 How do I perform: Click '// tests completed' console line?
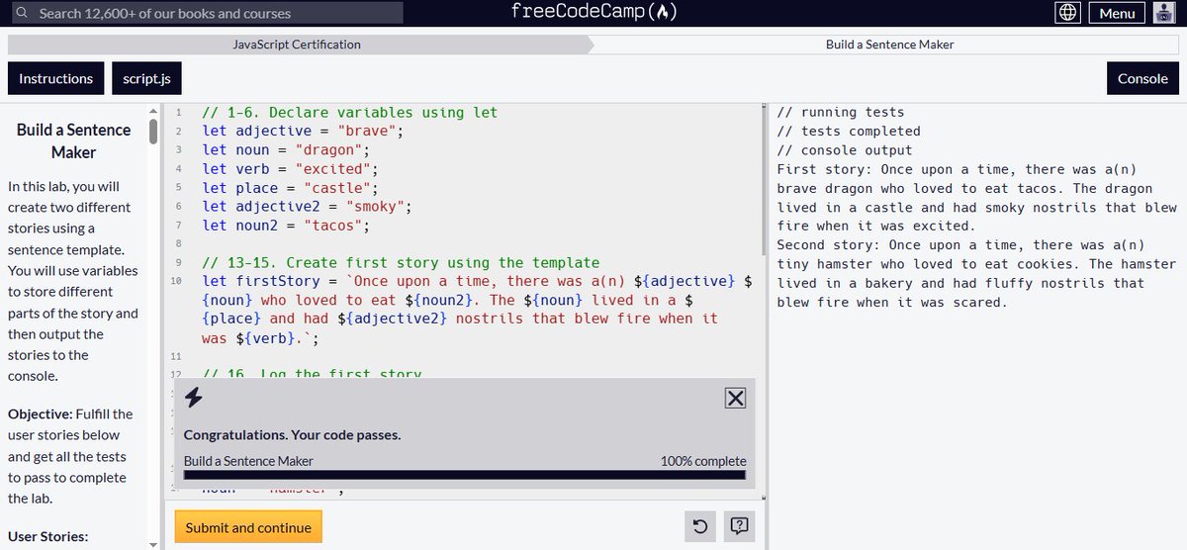(x=849, y=131)
